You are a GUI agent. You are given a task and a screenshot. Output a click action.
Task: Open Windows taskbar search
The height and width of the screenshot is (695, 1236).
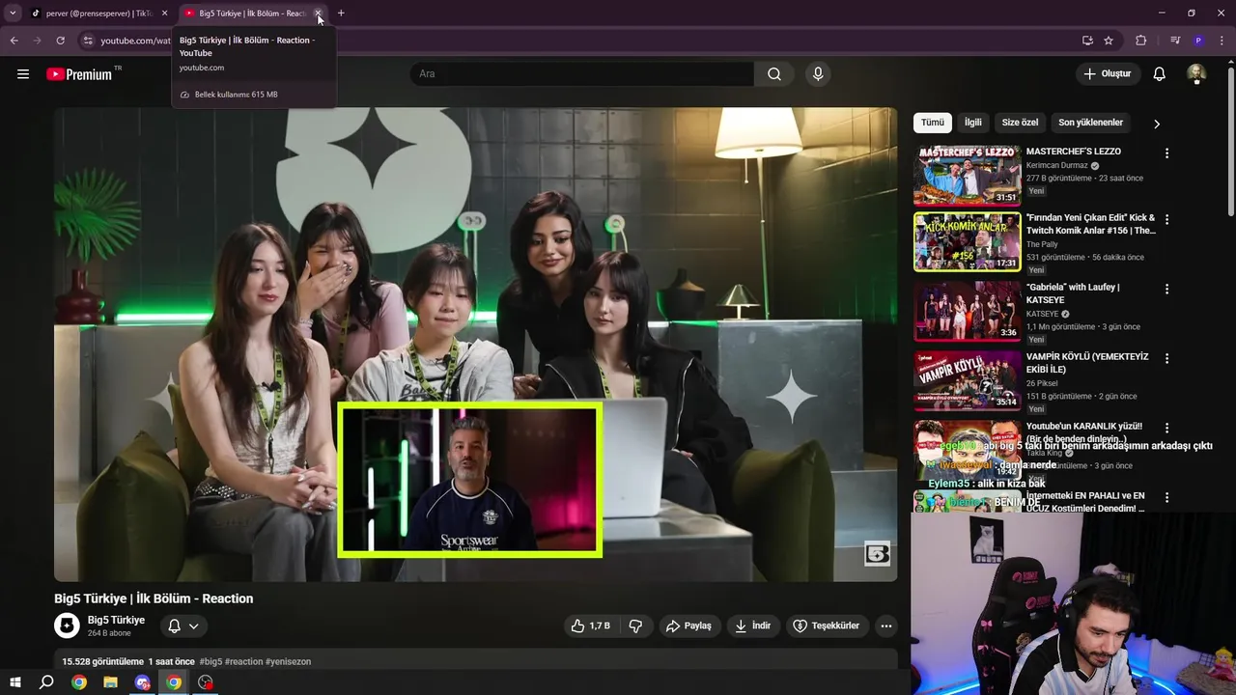pos(45,682)
